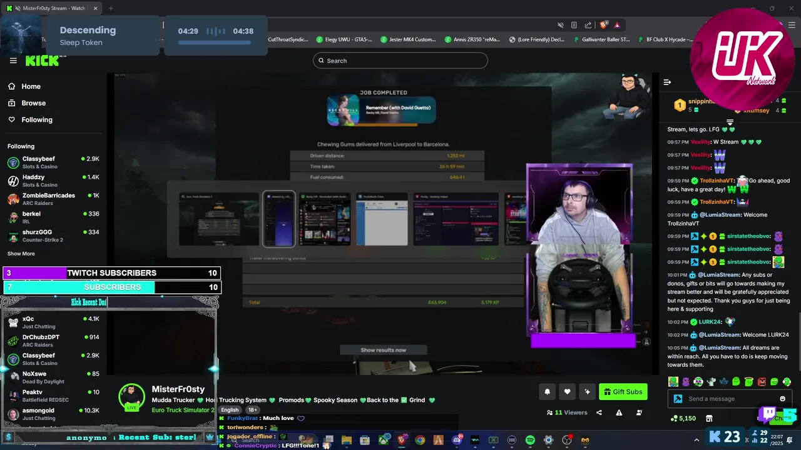Select the purple devil emote

[x=685, y=382]
